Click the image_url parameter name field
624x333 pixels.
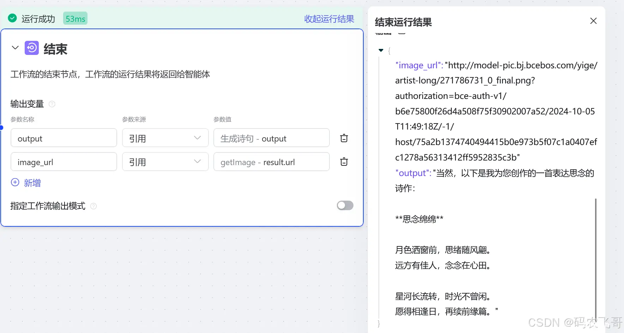pyautogui.click(x=64, y=162)
